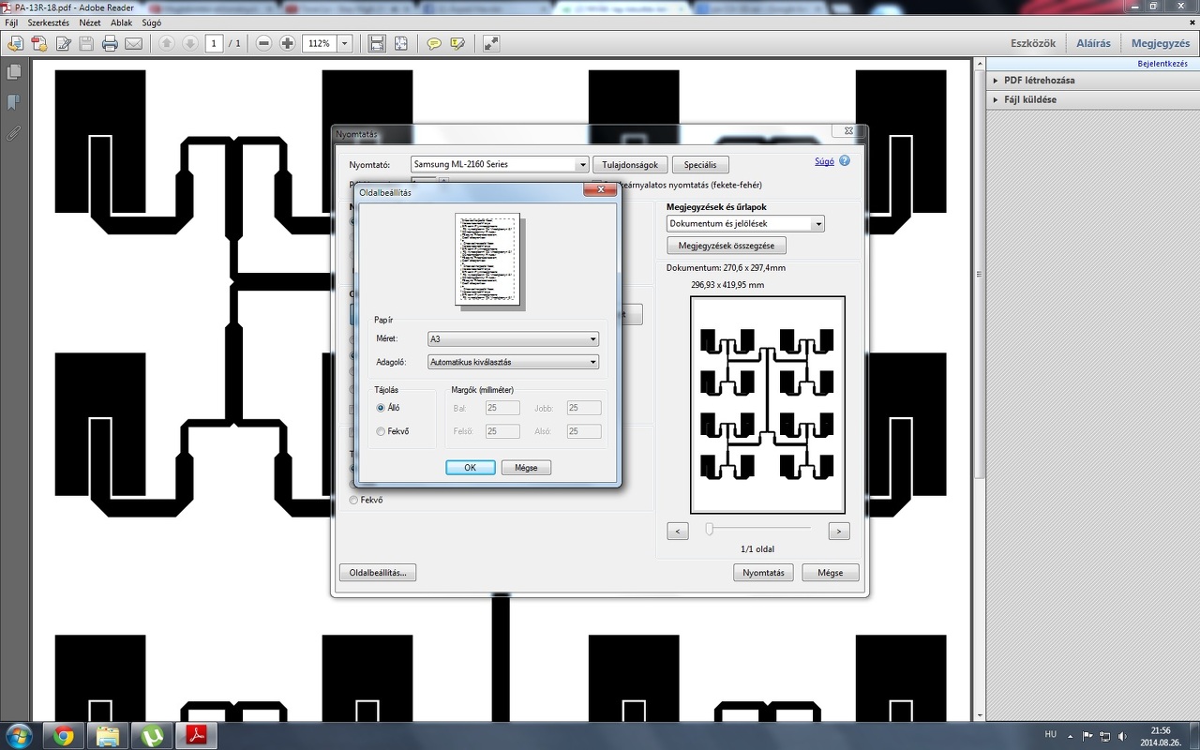1200x750 pixels.
Task: Open the Nyomtató printer dropdown
Action: [500, 164]
